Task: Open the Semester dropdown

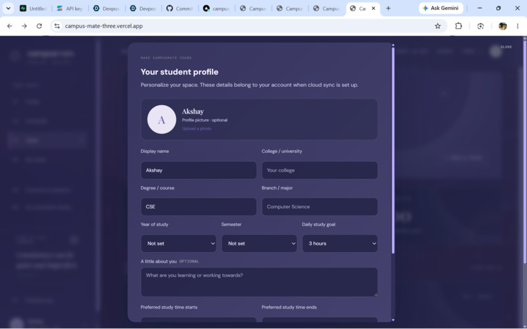Action: click(x=259, y=243)
